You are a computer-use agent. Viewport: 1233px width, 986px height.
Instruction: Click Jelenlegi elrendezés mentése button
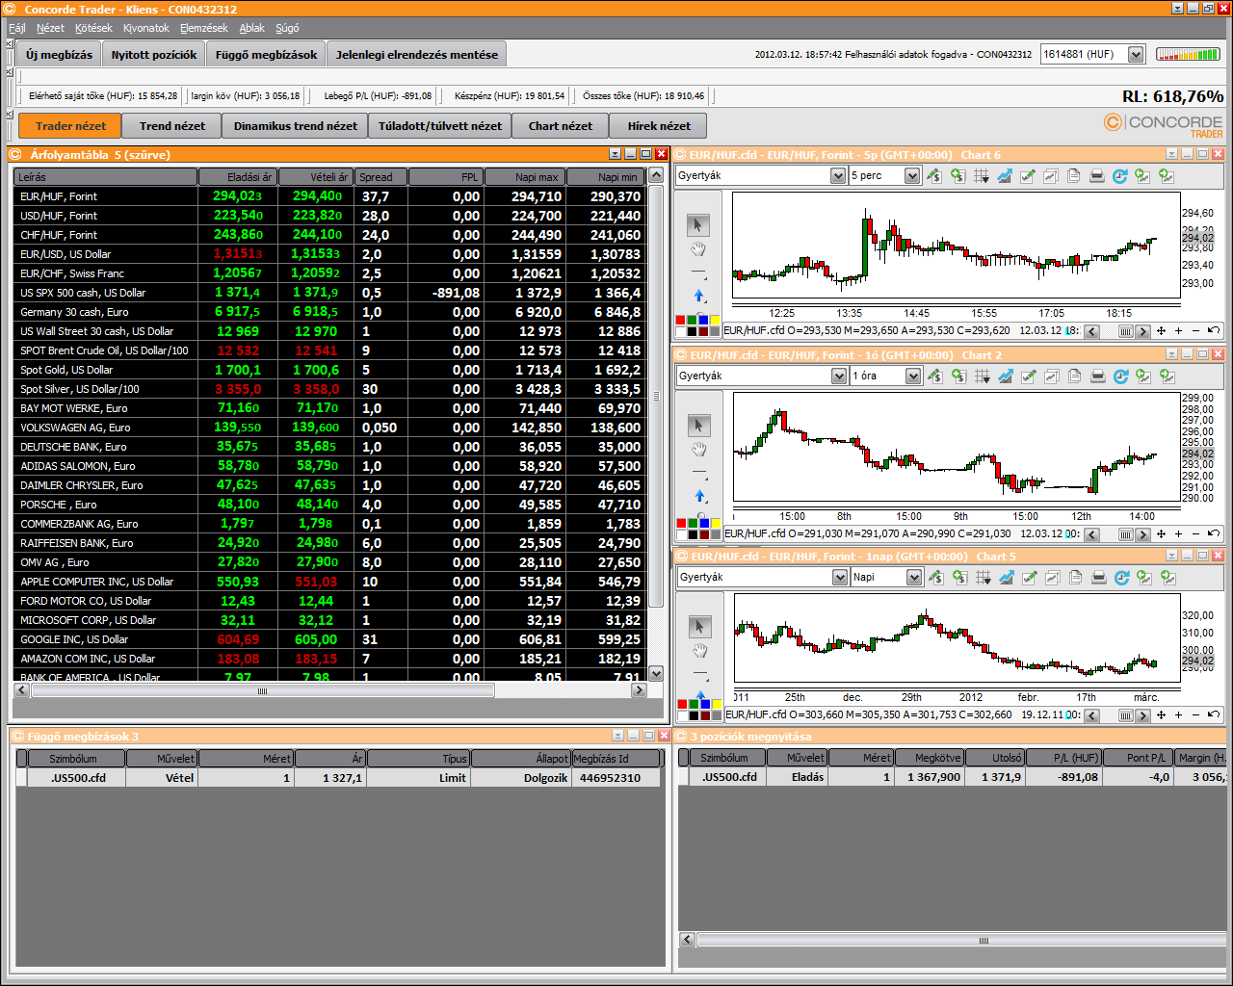tap(417, 55)
